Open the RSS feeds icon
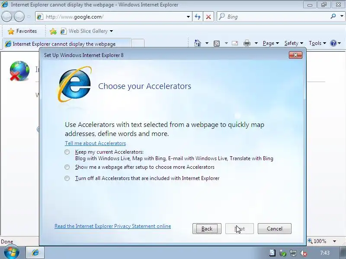Image resolution: width=346 pixels, height=259 pixels. pos(217,44)
